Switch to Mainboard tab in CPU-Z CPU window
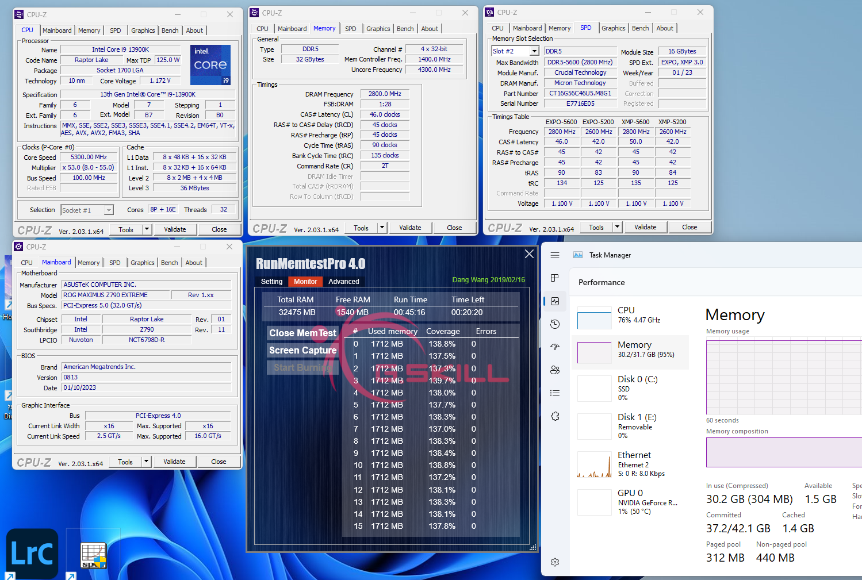The image size is (862, 580). pyautogui.click(x=57, y=30)
